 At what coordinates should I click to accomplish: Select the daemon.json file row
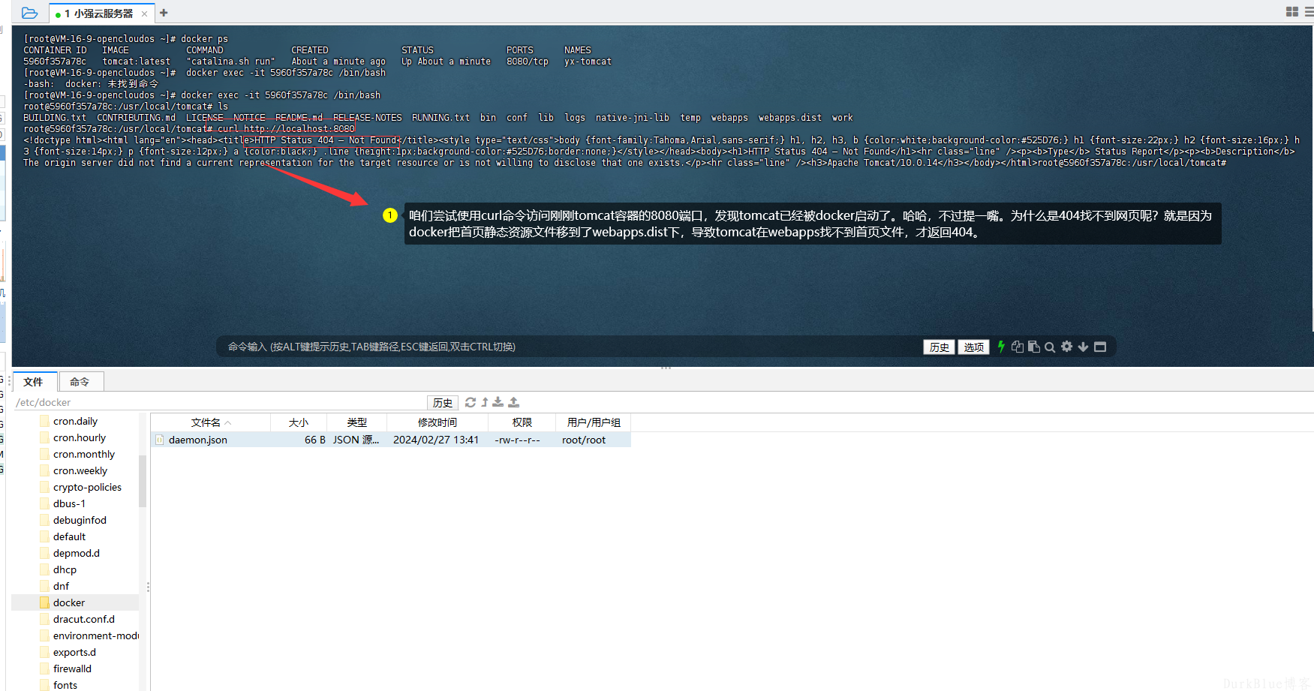click(391, 440)
